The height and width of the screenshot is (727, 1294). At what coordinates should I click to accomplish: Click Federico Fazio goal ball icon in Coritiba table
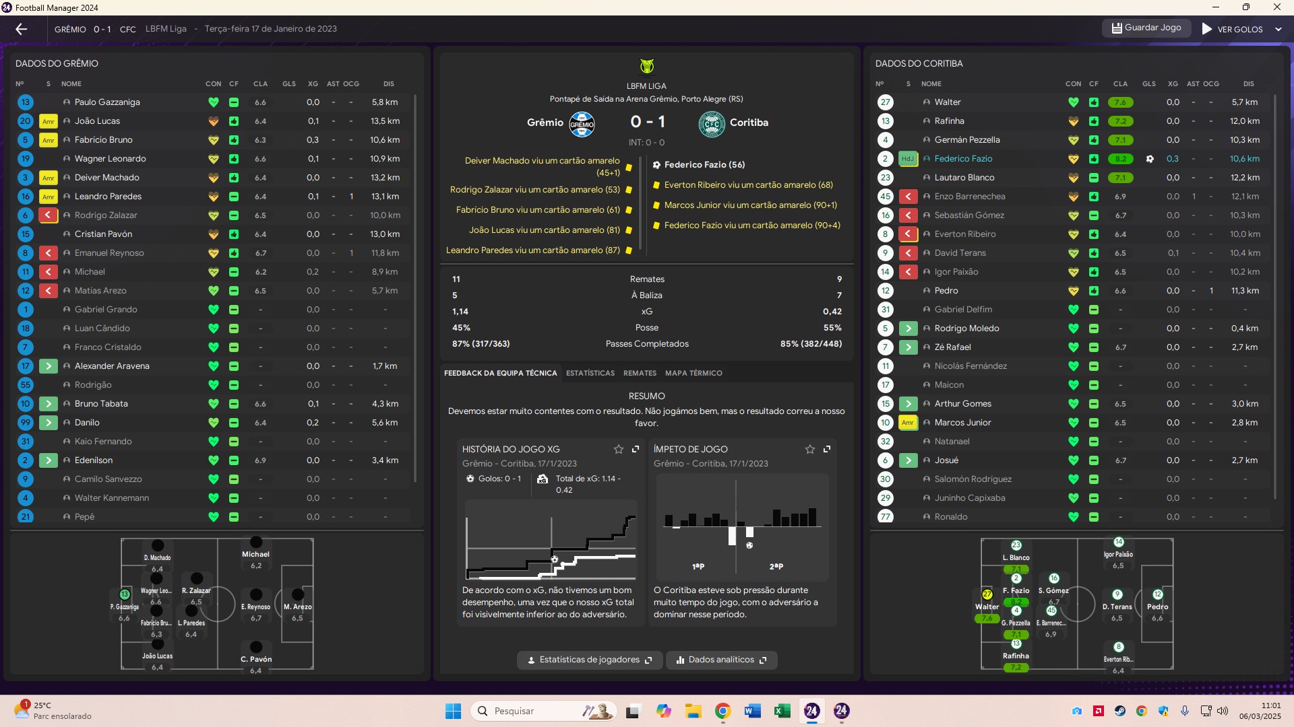coord(1150,159)
